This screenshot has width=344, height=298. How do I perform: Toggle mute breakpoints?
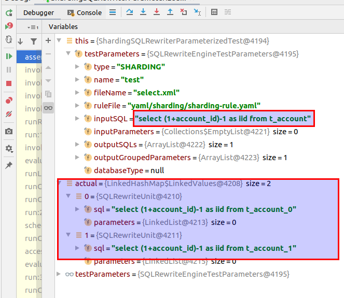pyautogui.click(x=9, y=114)
